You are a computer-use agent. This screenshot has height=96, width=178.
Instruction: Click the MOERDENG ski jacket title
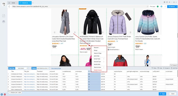[91, 40]
